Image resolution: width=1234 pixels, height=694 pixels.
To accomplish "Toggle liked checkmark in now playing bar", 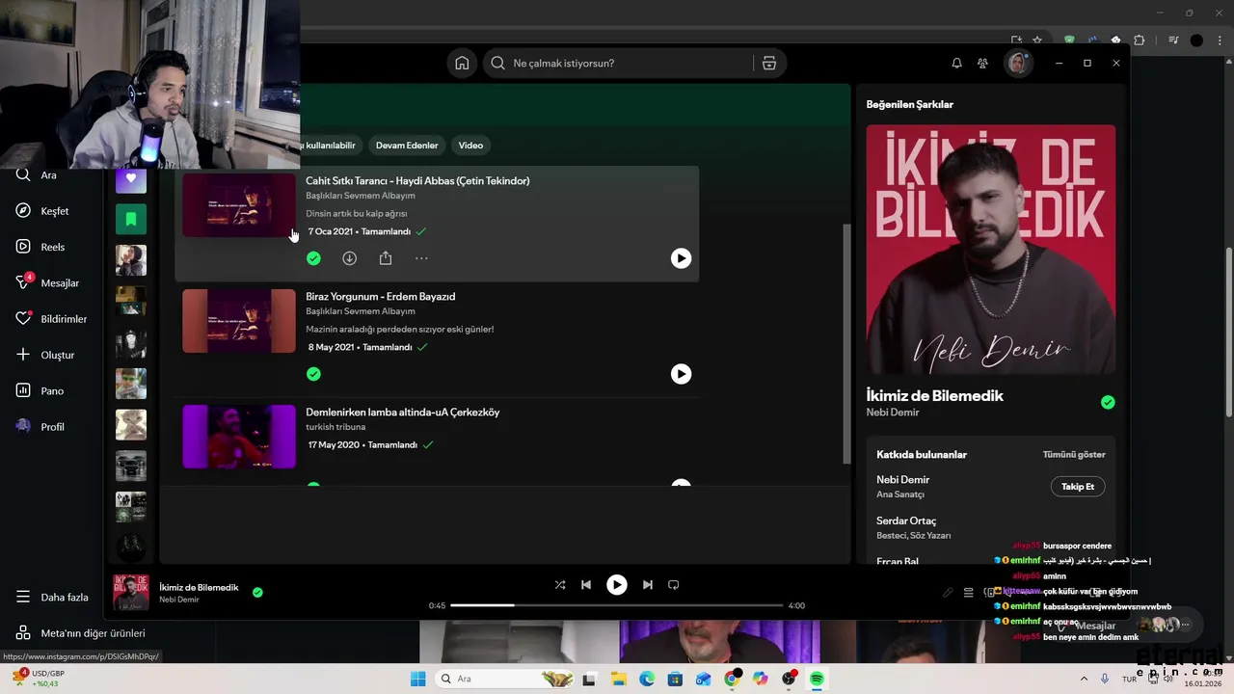I will 257,592.
